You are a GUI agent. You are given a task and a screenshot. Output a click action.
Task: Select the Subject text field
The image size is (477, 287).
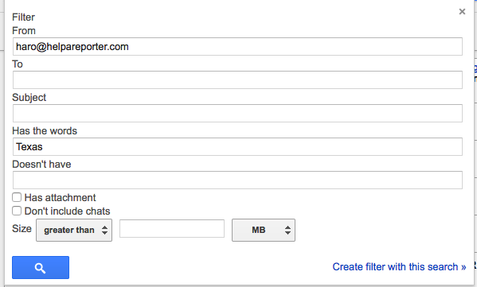point(237,113)
